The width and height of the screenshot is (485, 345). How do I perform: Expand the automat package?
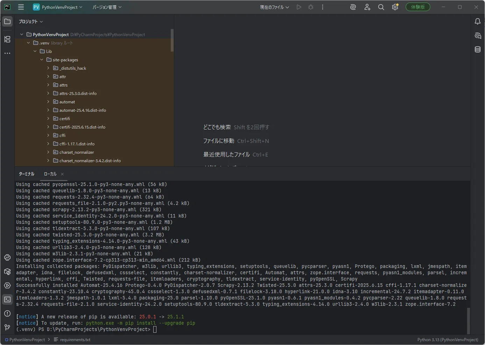click(x=48, y=102)
